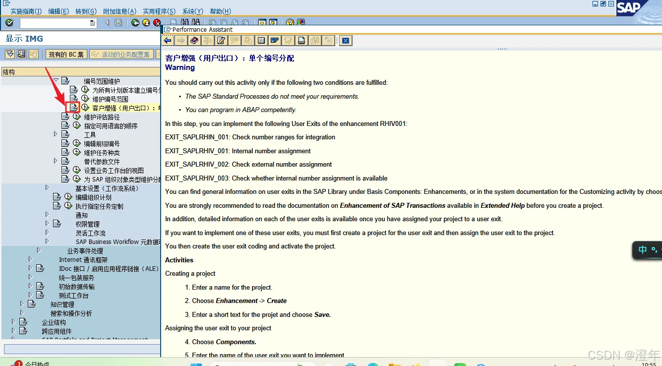The width and height of the screenshot is (662, 366).
Task: Close the Performance Assistant with X button
Action: point(346,41)
